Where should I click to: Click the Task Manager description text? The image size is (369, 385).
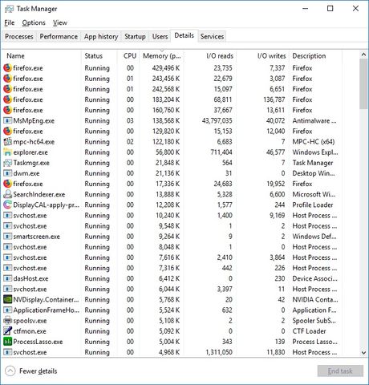tap(313, 163)
